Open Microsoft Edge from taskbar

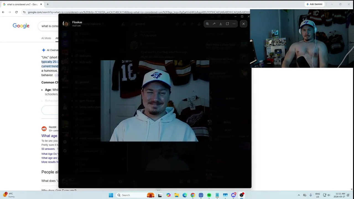pos(184,195)
